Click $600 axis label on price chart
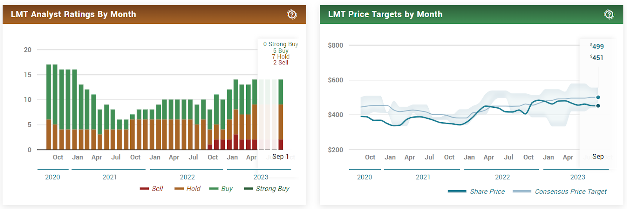The height and width of the screenshot is (209, 627). point(335,80)
